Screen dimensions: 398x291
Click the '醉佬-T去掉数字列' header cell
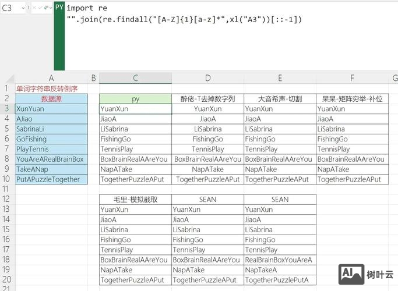(x=207, y=98)
